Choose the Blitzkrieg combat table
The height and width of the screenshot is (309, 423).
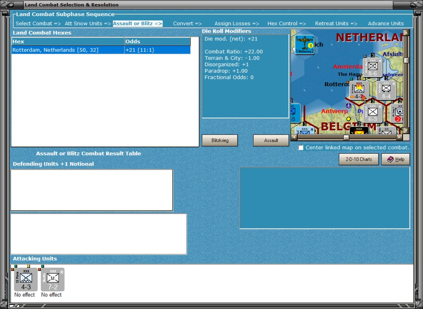220,140
